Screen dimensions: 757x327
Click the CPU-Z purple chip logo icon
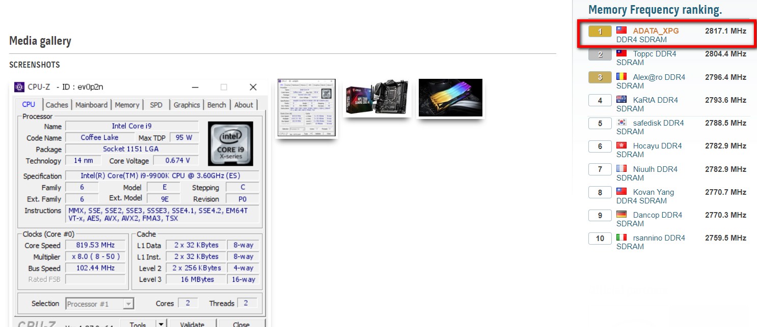(x=19, y=87)
